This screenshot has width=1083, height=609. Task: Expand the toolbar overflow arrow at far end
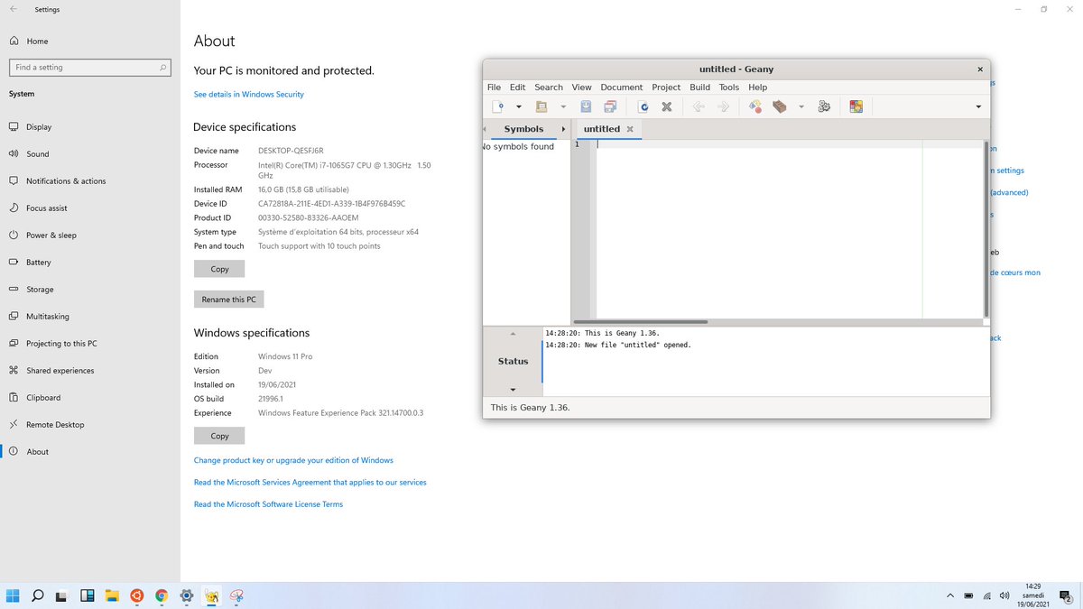978,107
